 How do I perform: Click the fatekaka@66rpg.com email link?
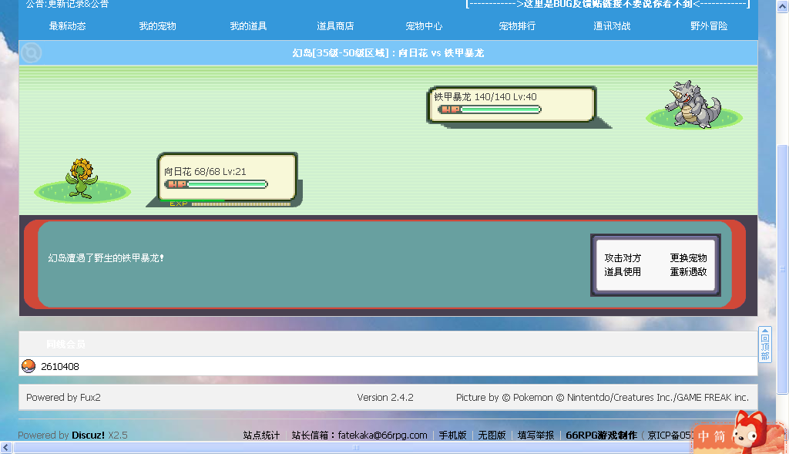382,435
